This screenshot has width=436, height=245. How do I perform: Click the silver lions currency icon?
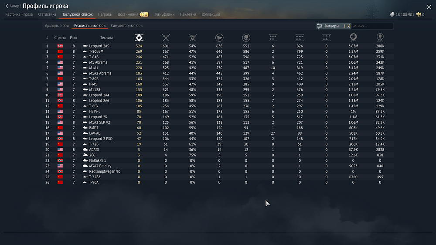392,14
